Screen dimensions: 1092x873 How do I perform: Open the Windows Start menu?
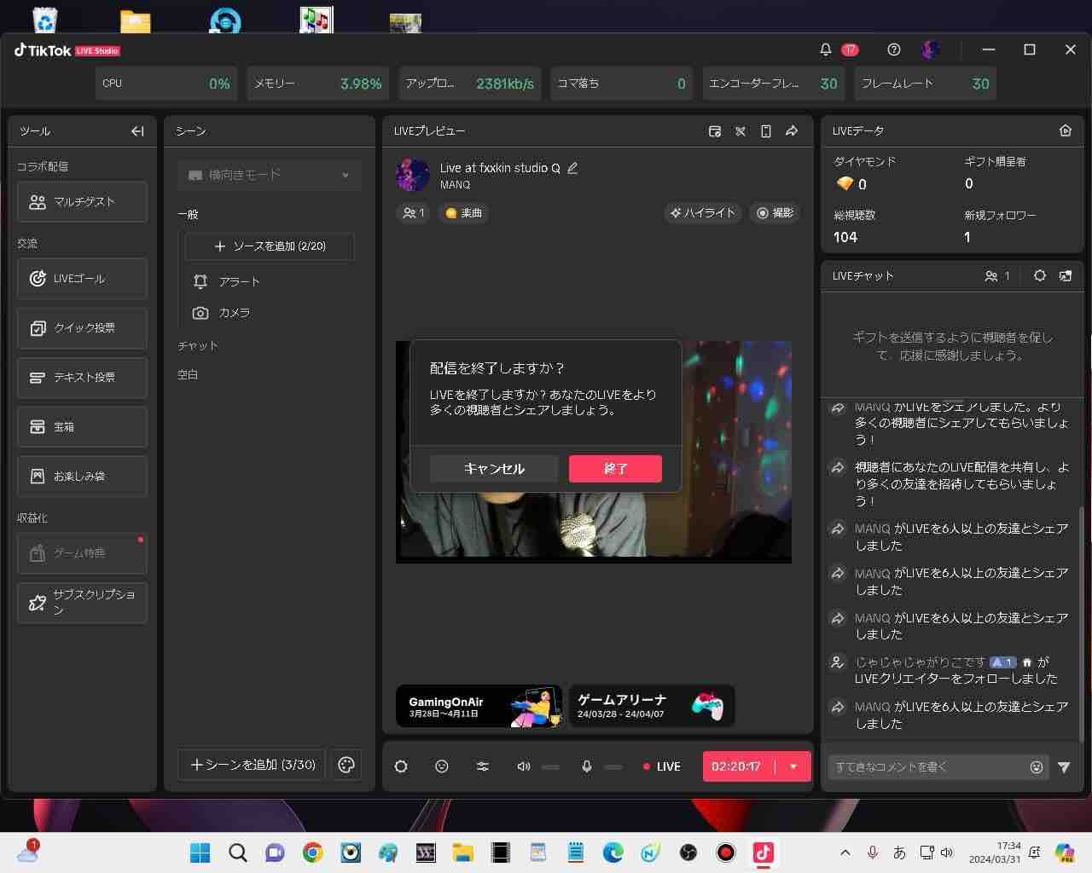point(200,853)
